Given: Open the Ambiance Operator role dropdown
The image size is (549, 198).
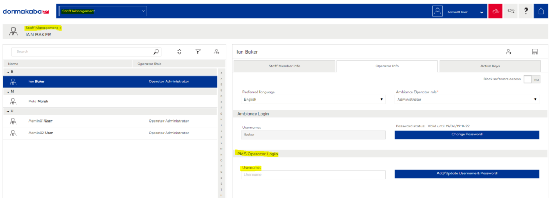Looking at the screenshot, I should (467, 100).
